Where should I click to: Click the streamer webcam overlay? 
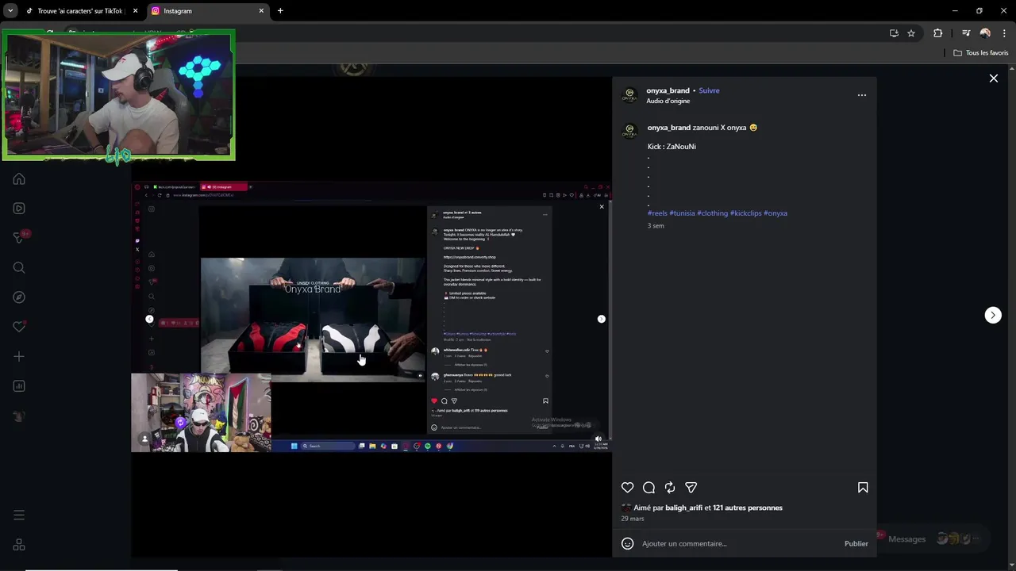(118, 95)
